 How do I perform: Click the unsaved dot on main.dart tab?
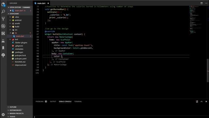(x=48, y=3)
